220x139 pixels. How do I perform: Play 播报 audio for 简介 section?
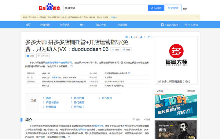tap(136, 120)
